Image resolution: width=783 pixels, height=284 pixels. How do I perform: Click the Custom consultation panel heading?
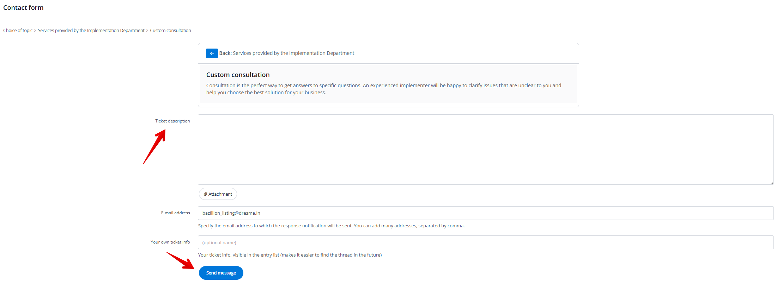point(238,75)
